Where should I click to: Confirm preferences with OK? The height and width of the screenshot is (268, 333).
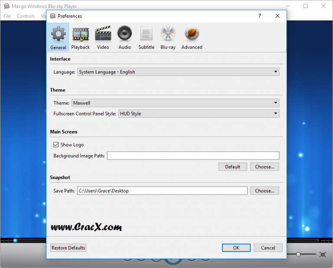click(x=236, y=248)
